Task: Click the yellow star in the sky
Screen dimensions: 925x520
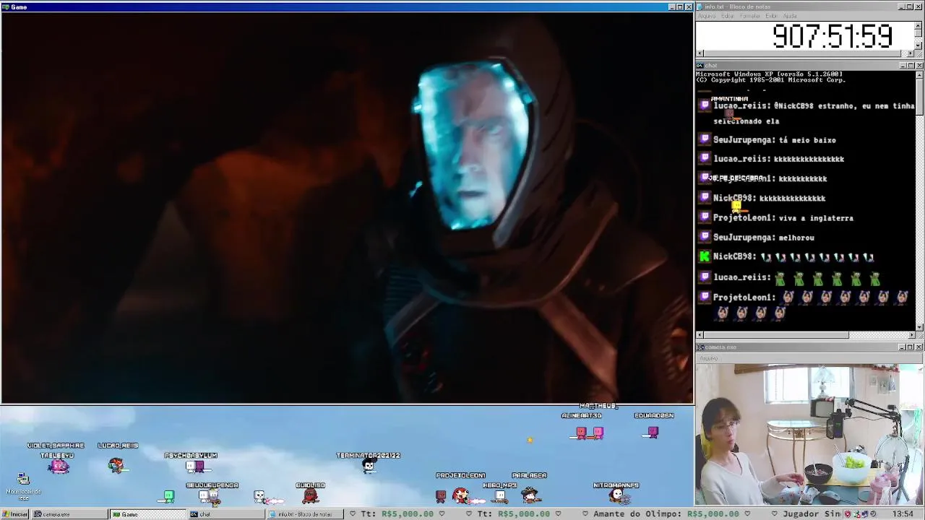Action: [x=530, y=439]
